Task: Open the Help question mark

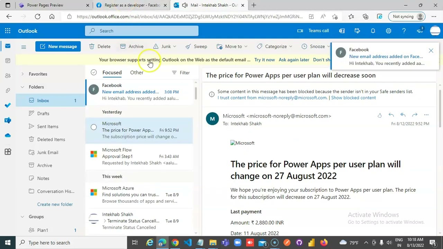Action: click(x=404, y=31)
